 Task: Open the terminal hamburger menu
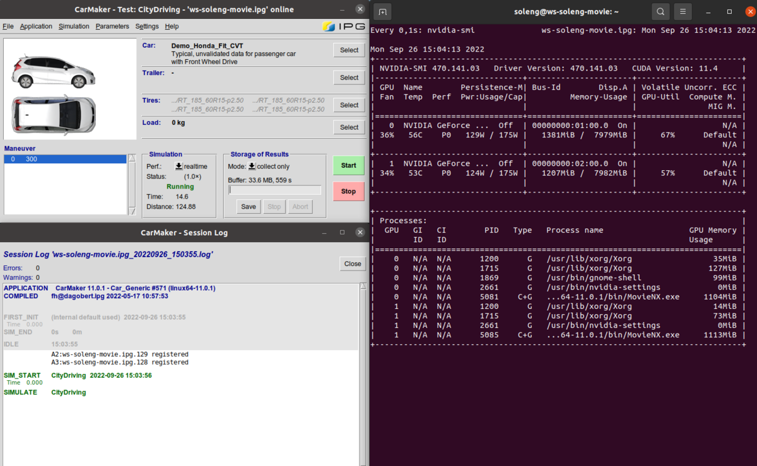pyautogui.click(x=683, y=11)
